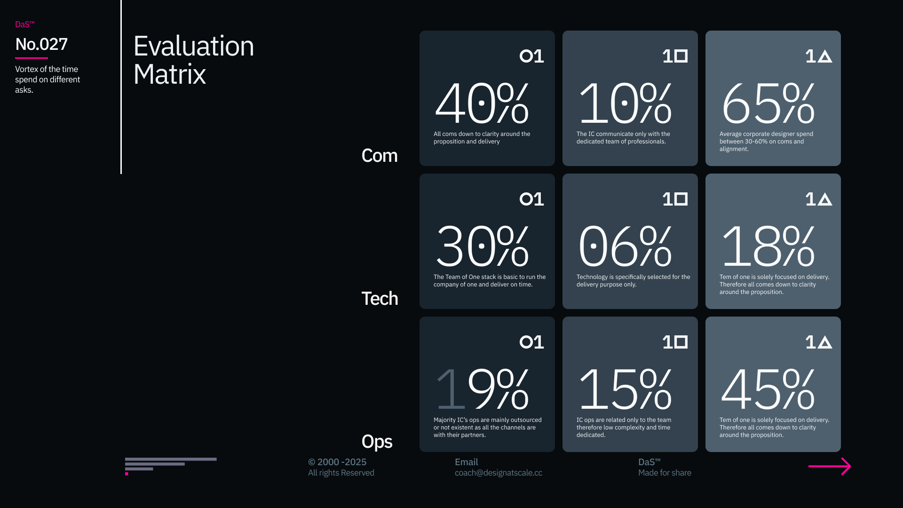903x508 pixels.
Task: Click the DaS™ brand label at top left
Action: [24, 24]
